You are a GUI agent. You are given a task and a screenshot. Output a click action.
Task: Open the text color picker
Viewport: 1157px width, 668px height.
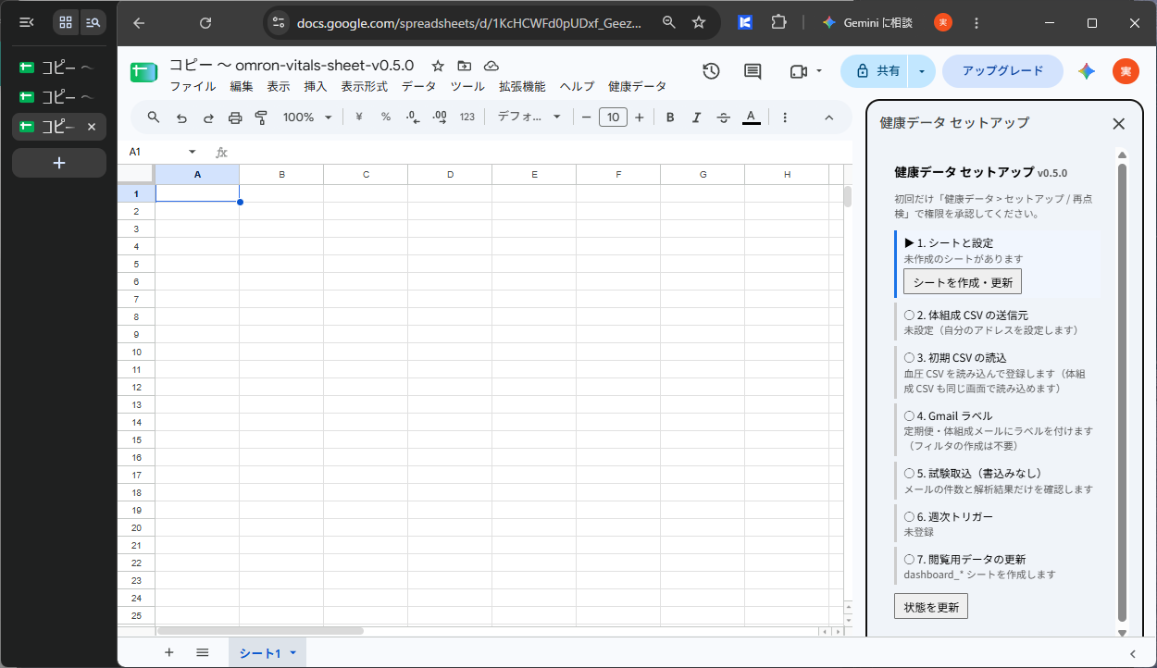(x=752, y=118)
